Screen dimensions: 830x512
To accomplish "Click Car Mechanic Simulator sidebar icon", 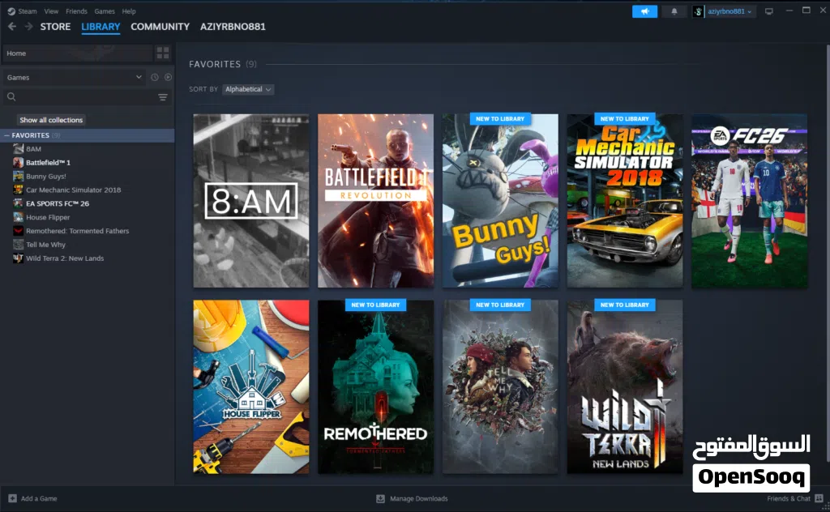I will tap(18, 190).
